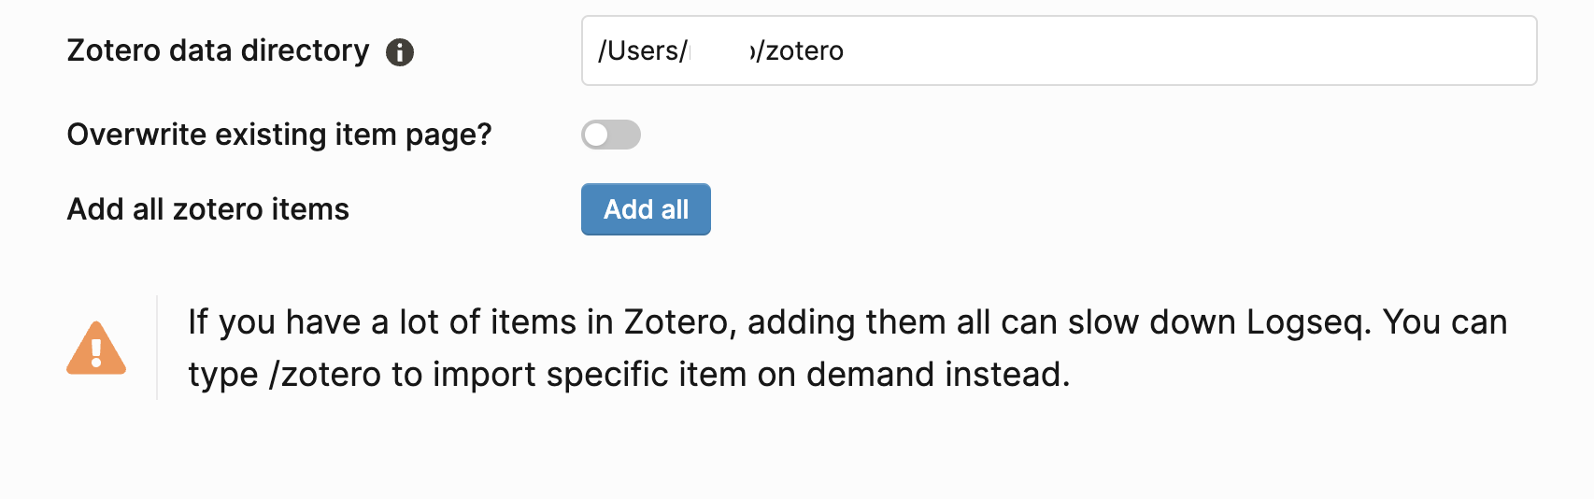
Task: Click the first line of the warning message
Action: (x=847, y=322)
